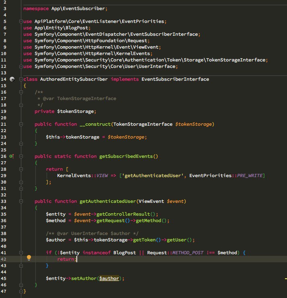Click the TokenStorageInterface import on line 11
This screenshot has width=287, height=298.
pyautogui.click(x=236, y=60)
